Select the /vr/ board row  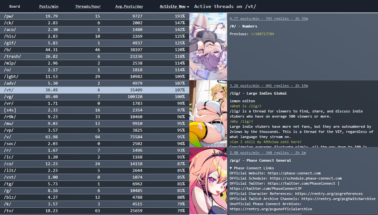pos(94,104)
